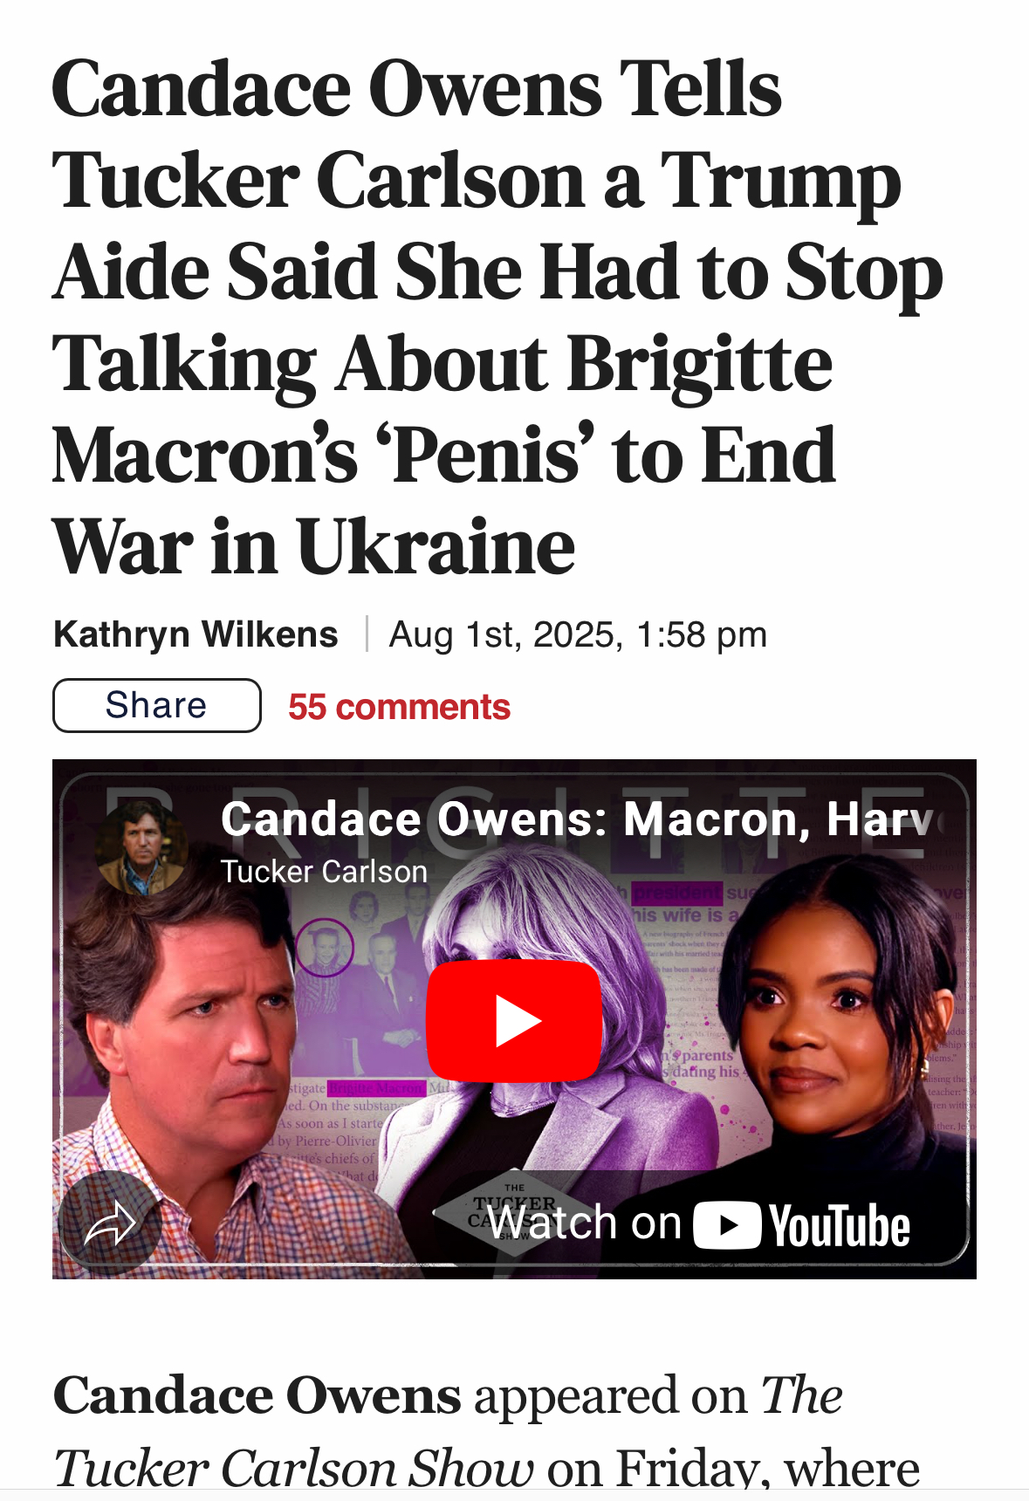The height and width of the screenshot is (1501, 1029).
Task: Tap the YouTube logo on the player
Action: coord(801,1225)
